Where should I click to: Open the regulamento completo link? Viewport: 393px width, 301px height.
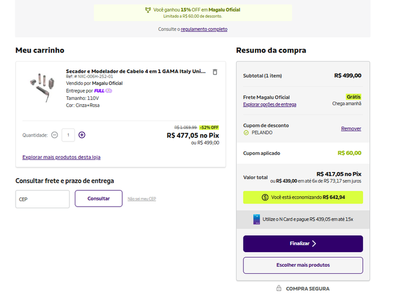tap(204, 29)
